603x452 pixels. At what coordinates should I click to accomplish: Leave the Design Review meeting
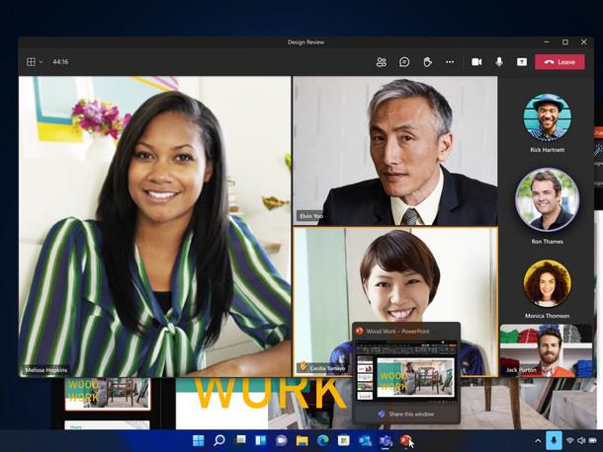click(560, 62)
